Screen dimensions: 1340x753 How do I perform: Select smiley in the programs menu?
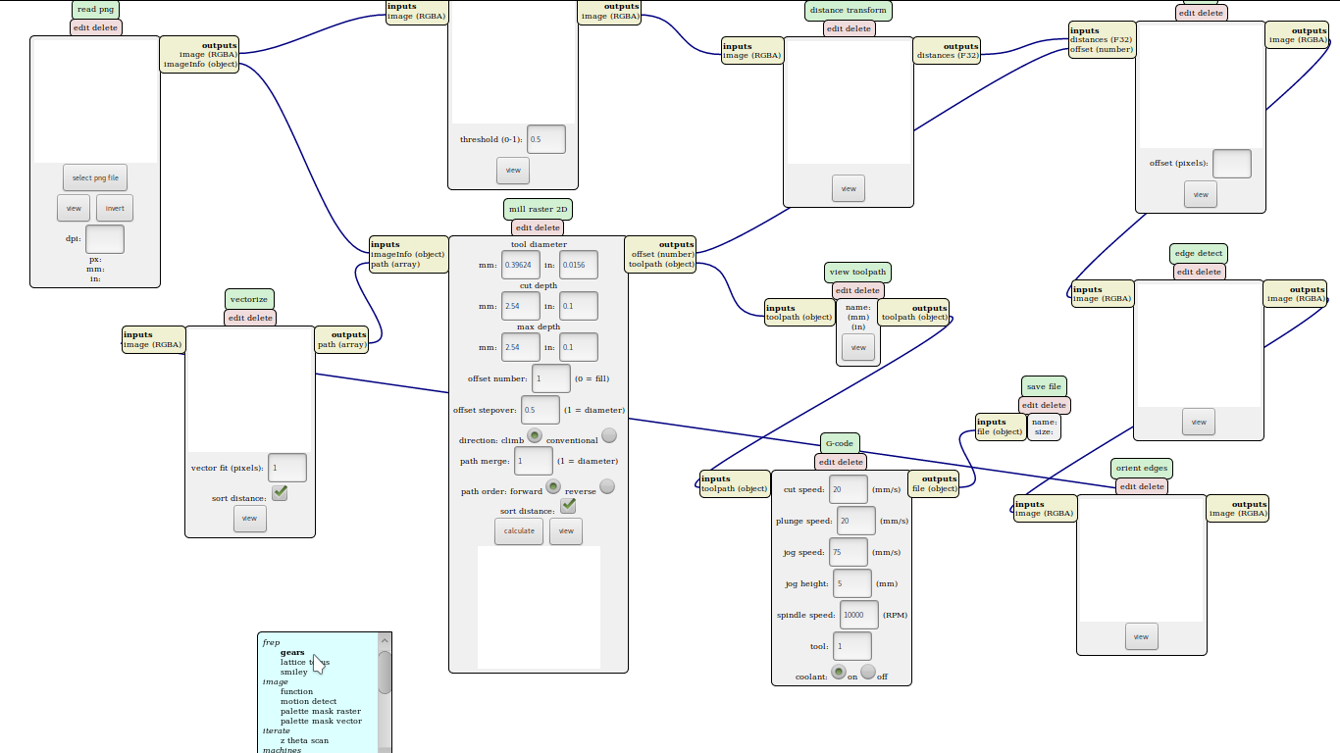tap(294, 672)
